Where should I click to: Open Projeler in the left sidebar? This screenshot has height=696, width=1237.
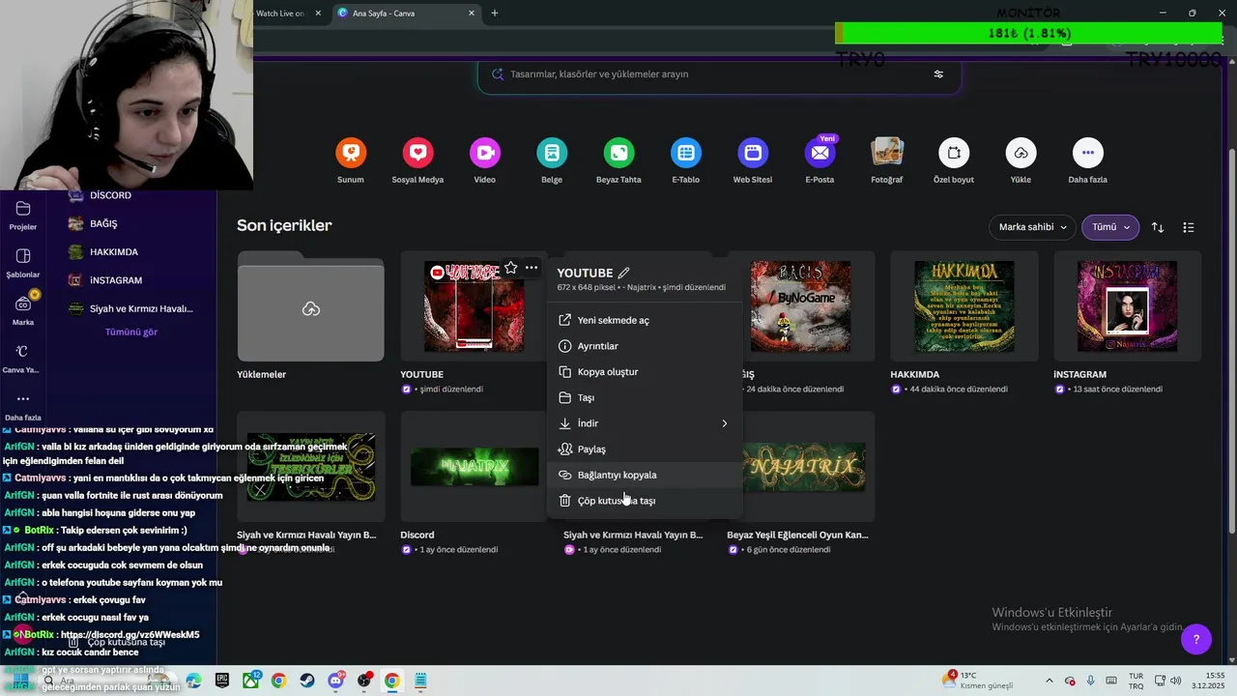click(23, 216)
